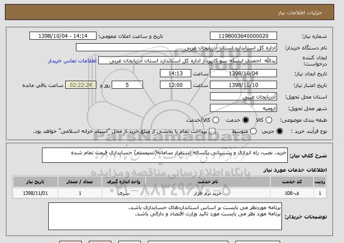Click the تعداد / مقدار column header
This screenshot has height=243, width=344.
[x=80, y=182]
